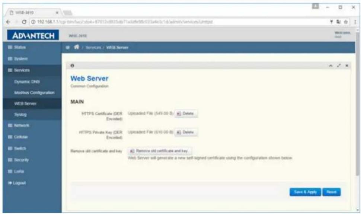Click the page vertical scrollbar

(x=357, y=104)
